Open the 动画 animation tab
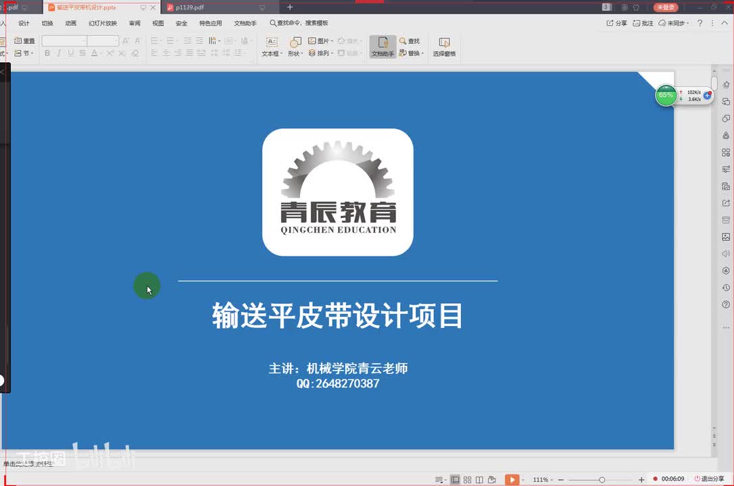734x486 pixels. pos(71,23)
